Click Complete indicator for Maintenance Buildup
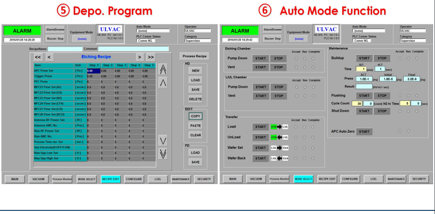Screen dimensions: 435x214 416,58
